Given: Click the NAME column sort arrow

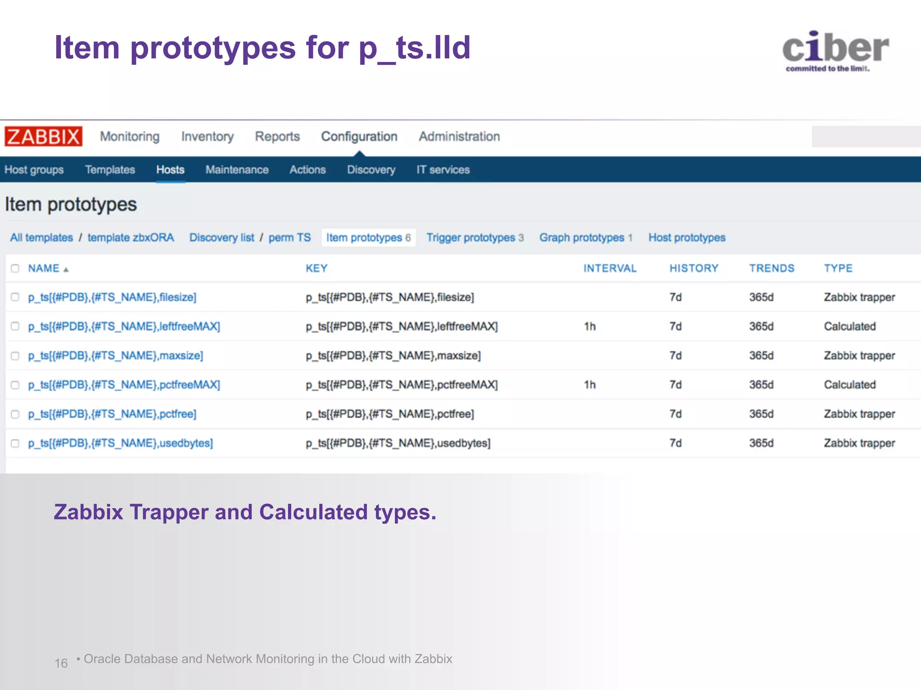Looking at the screenshot, I should pyautogui.click(x=66, y=270).
